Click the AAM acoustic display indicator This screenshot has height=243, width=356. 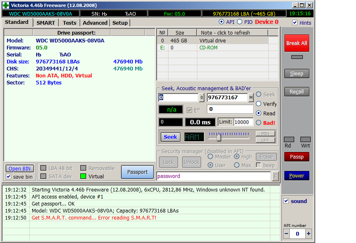click(194, 137)
